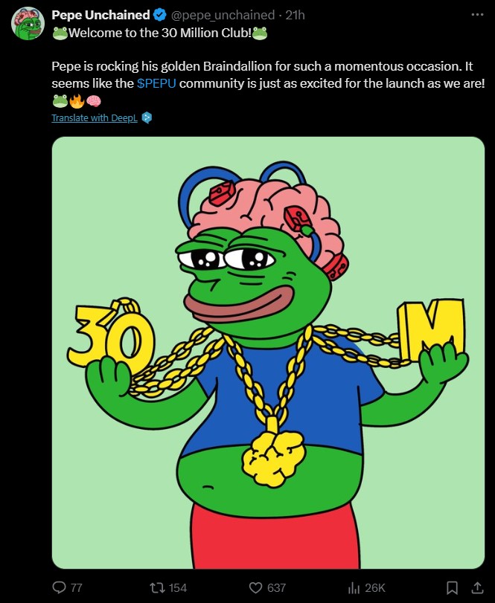Click the 154 reposts count
Viewport: 495px width, 603px height.
[x=177, y=587]
